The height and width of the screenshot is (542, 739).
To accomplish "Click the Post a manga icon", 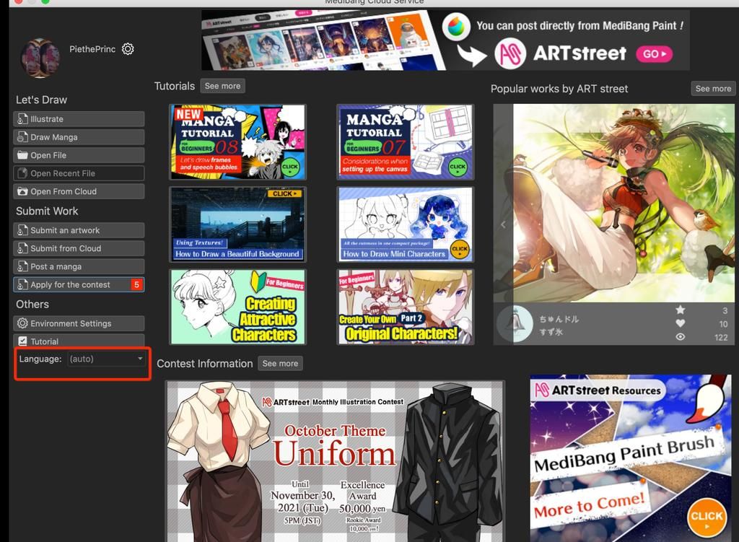I will [22, 266].
